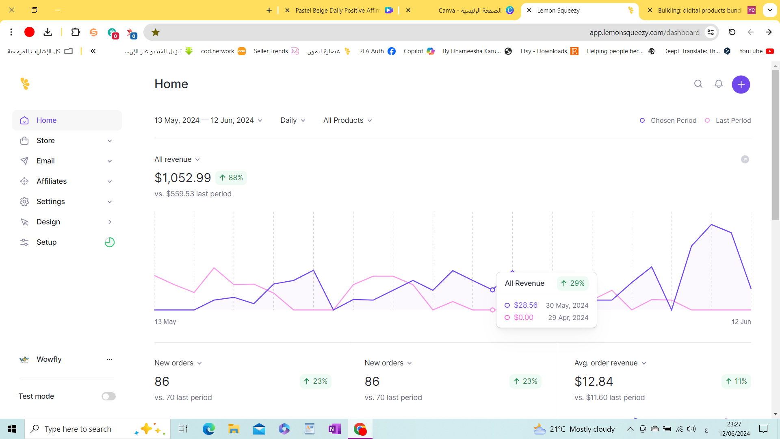Click the Wowfly store options ellipsis
This screenshot has width=780, height=439.
(x=109, y=359)
